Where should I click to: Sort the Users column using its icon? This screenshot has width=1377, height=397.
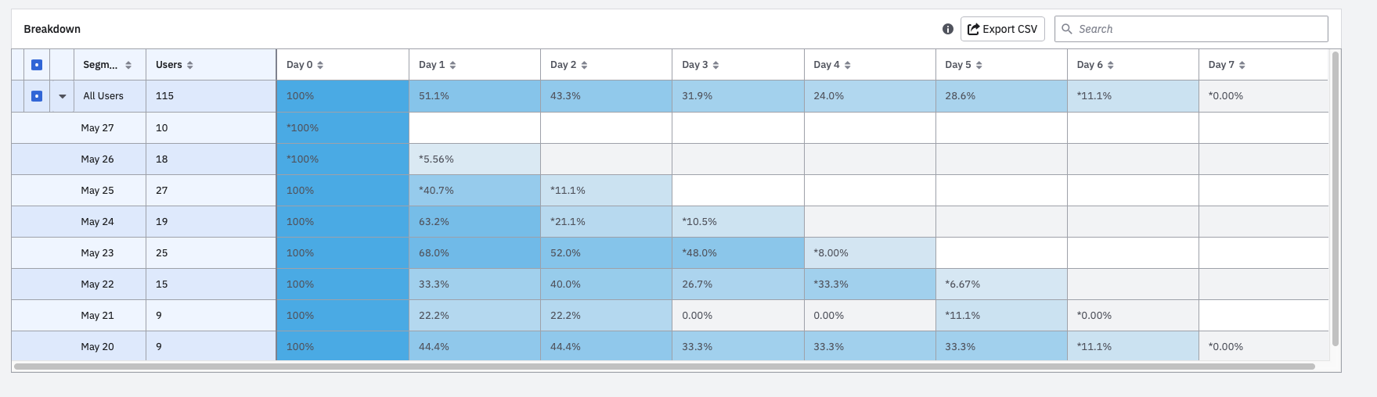[189, 65]
